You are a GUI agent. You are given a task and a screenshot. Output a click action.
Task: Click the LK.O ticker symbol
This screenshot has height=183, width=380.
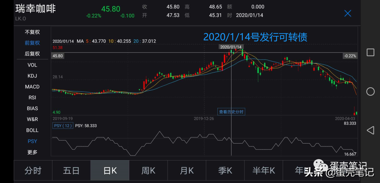[21, 19]
